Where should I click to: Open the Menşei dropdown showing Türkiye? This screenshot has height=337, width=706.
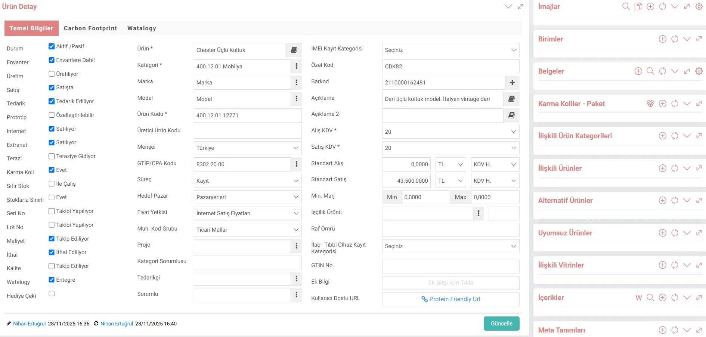[247, 148]
